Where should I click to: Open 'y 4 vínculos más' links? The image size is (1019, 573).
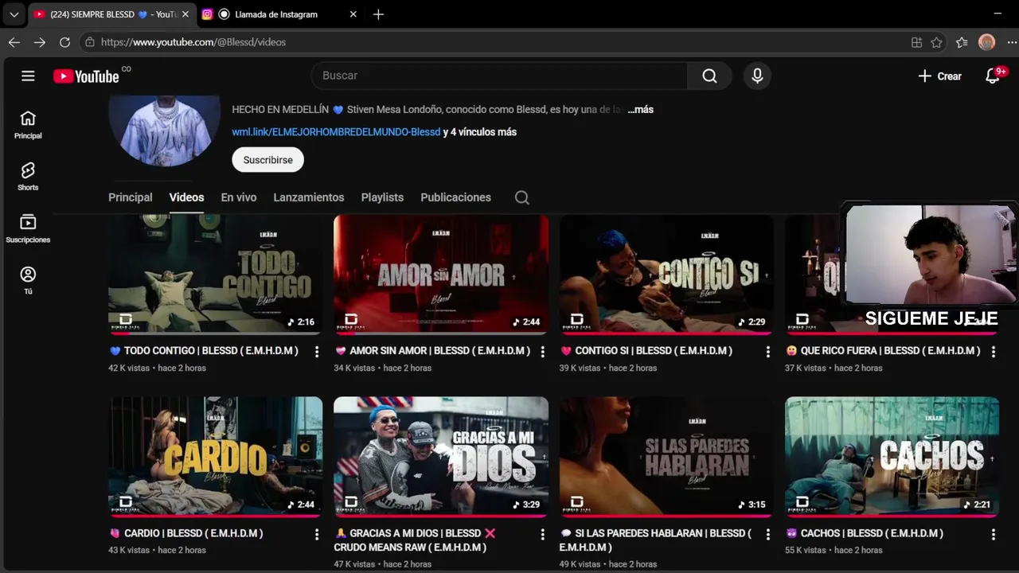[x=480, y=132]
